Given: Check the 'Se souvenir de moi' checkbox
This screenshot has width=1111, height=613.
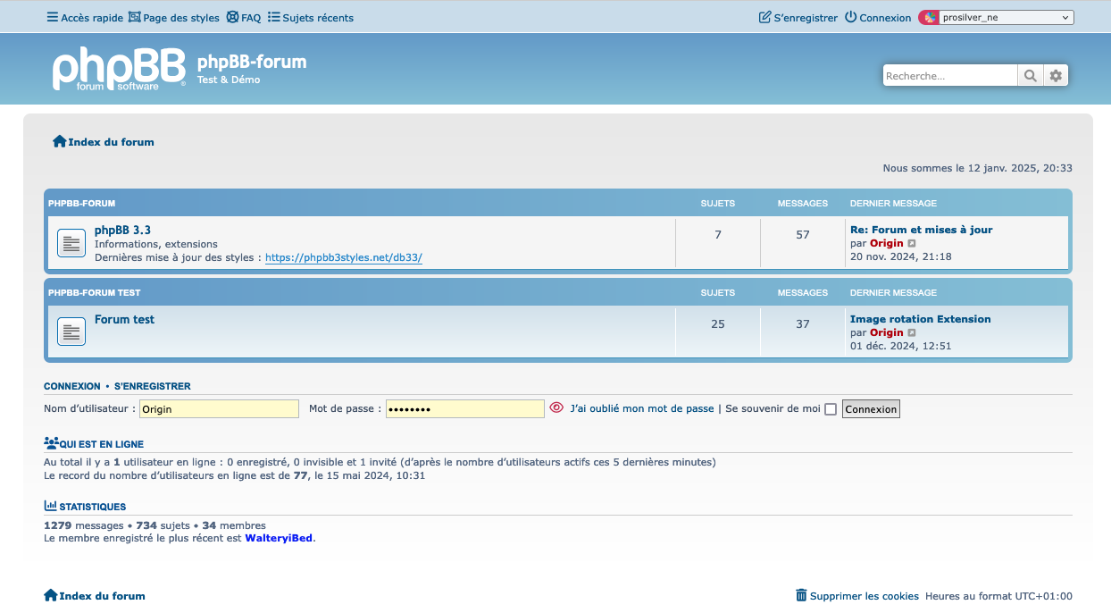Looking at the screenshot, I should [x=831, y=409].
